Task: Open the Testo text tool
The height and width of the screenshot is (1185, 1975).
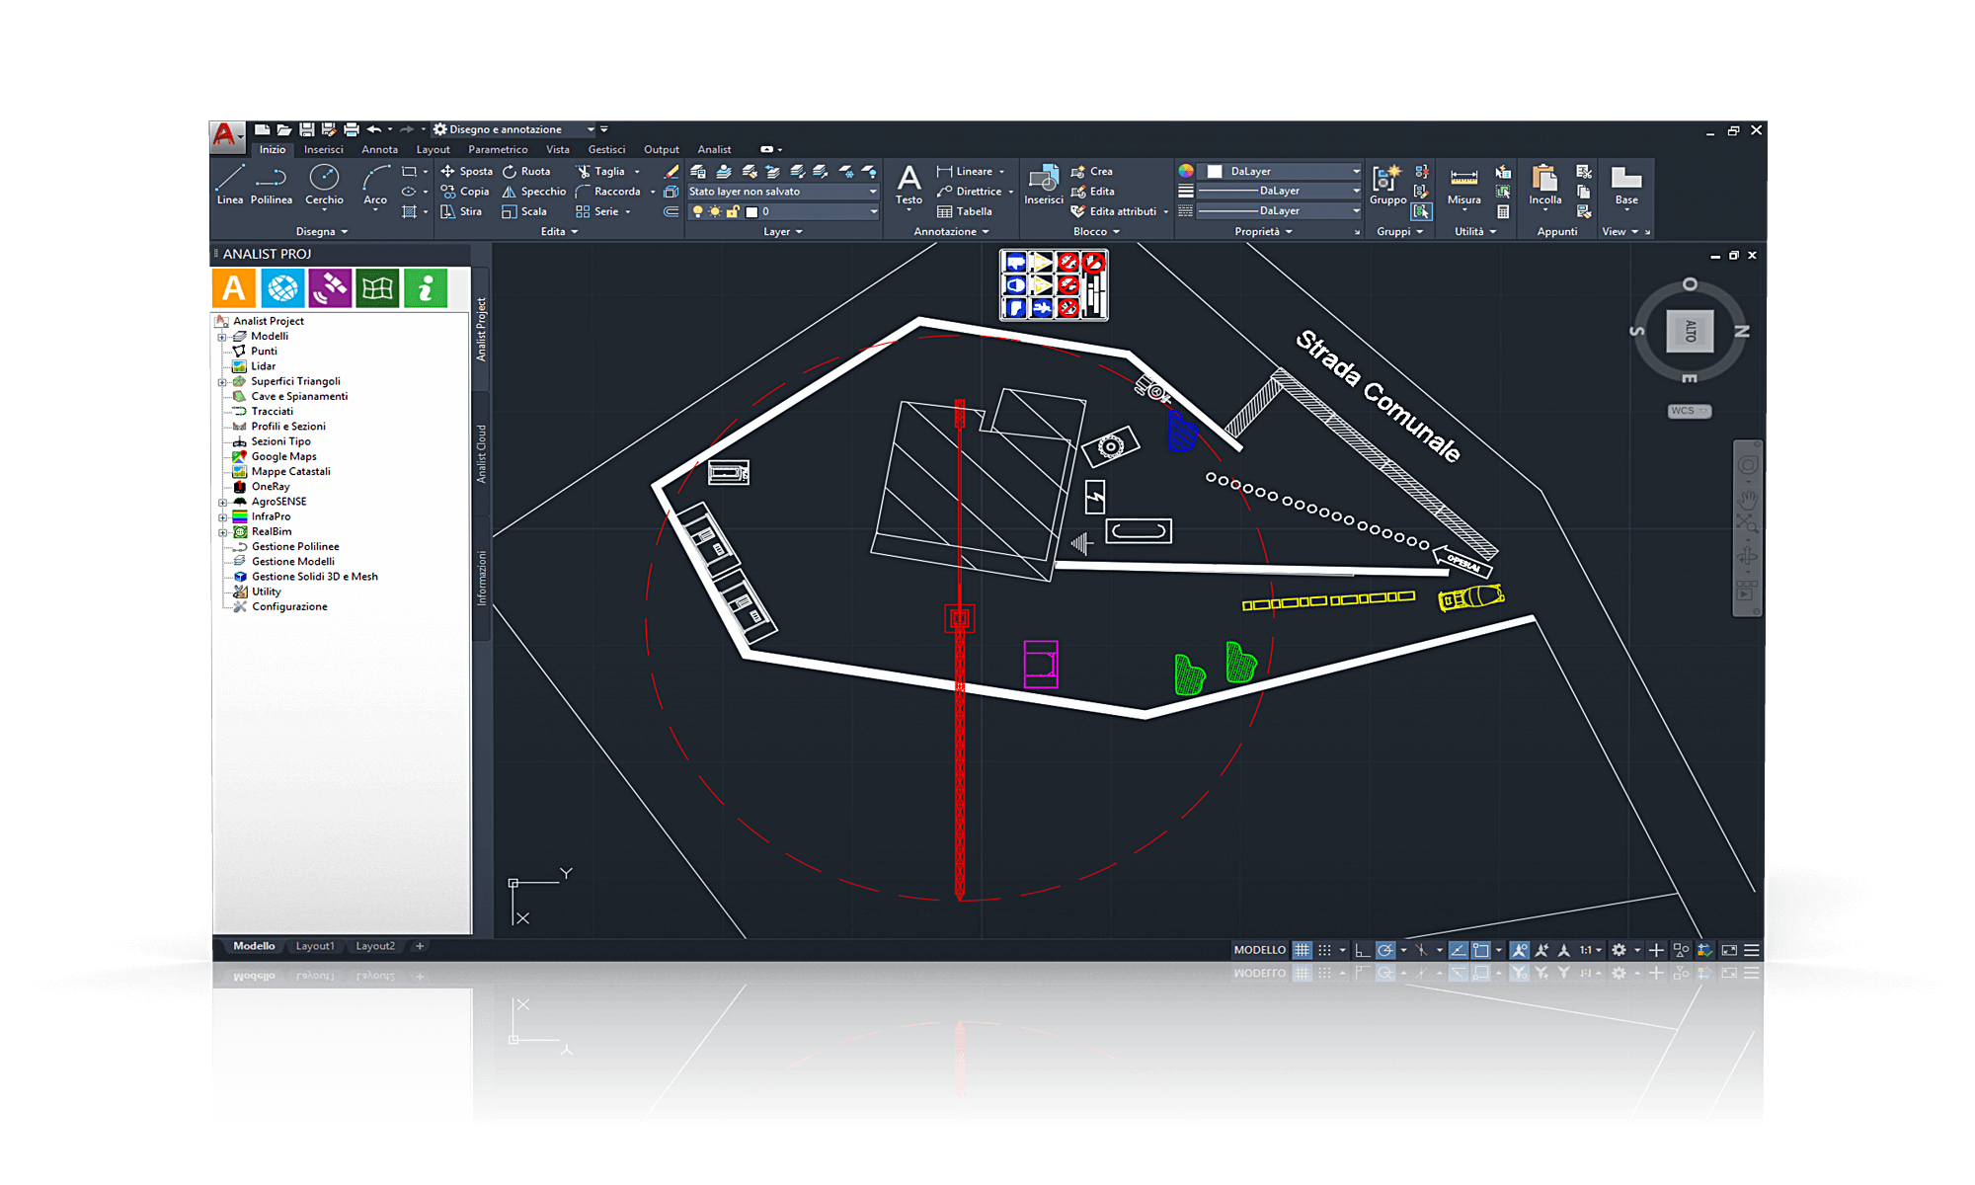Action: (908, 186)
